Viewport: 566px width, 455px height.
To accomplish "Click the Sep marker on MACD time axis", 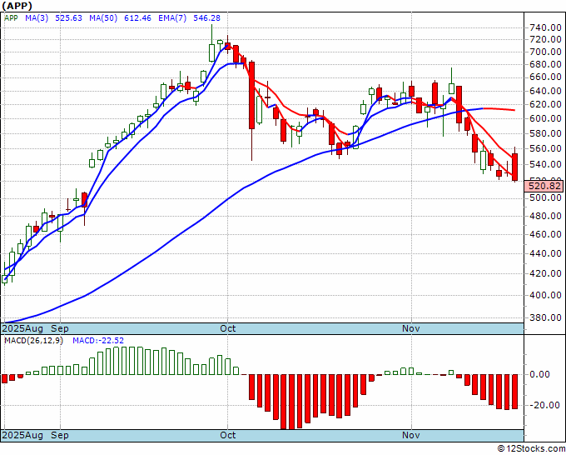I will pos(60,435).
